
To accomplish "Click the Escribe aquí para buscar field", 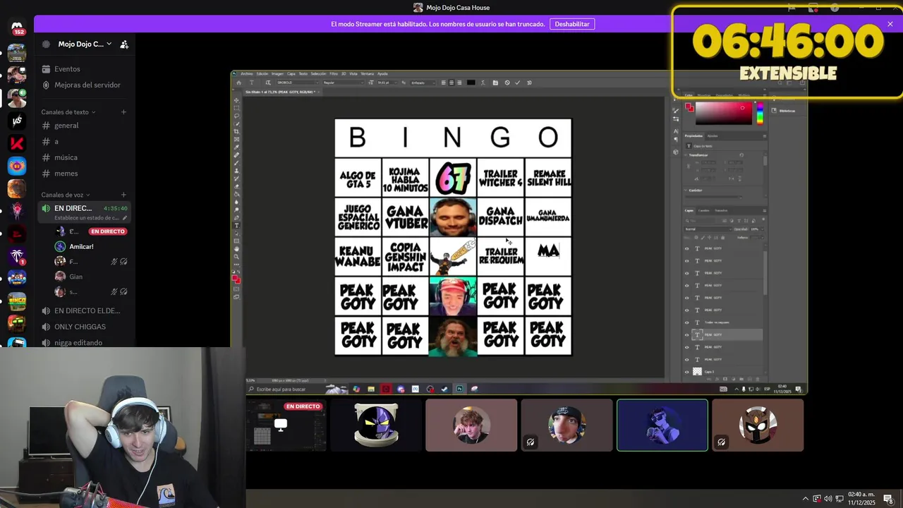I will point(286,389).
